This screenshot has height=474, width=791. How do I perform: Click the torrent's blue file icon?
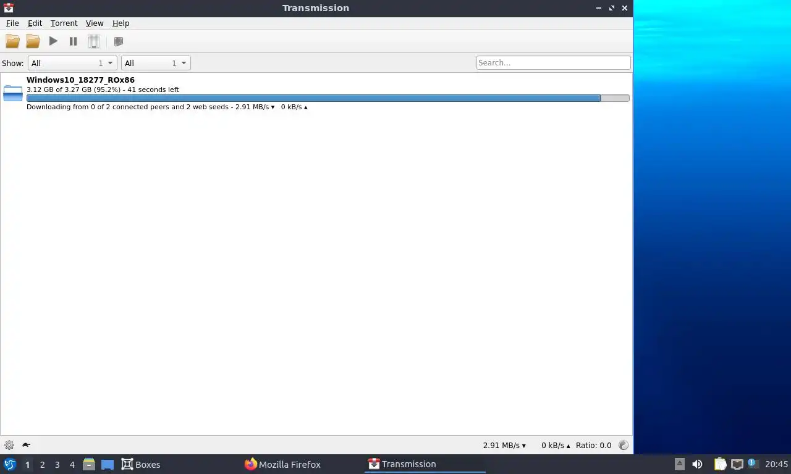(x=13, y=94)
